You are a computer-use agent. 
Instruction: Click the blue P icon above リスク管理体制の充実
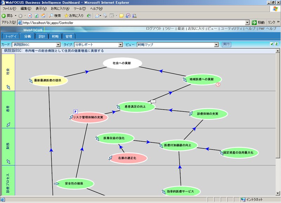tap(76, 112)
